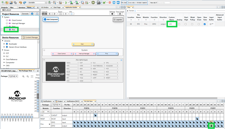
Task: Expand the Bootloader library tree item
Action: tap(4, 44)
